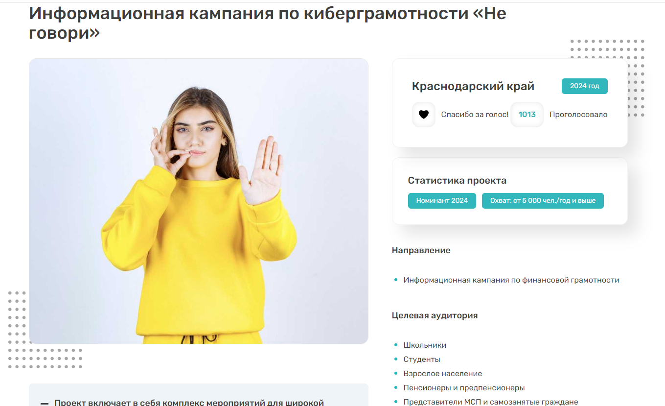
Task: Click the Спасибо за голос! text
Action: 475,115
